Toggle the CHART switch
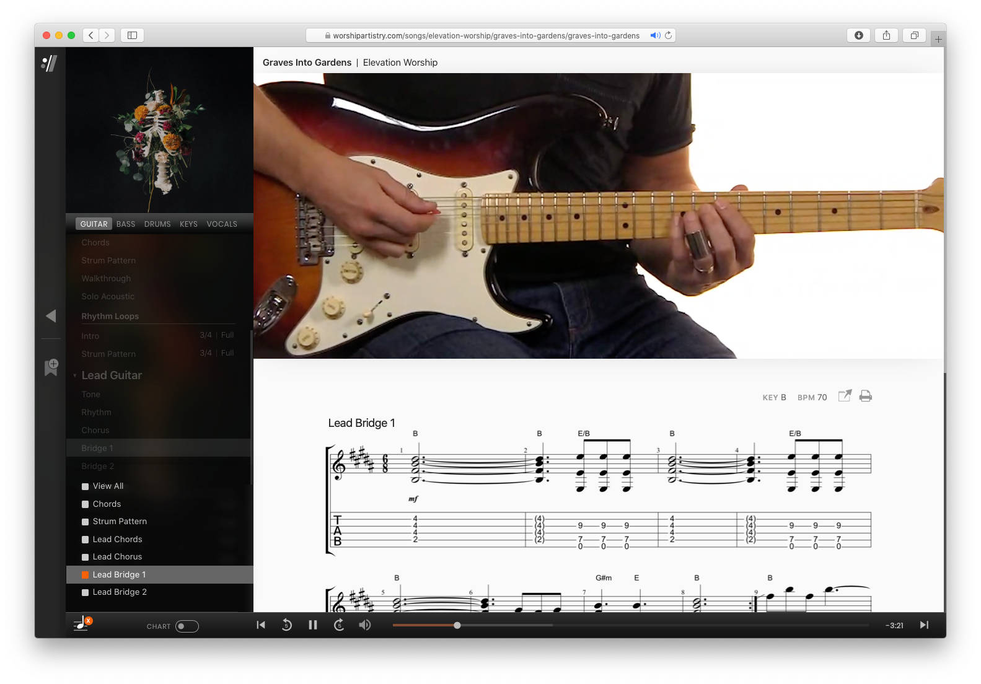981x684 pixels. (187, 626)
